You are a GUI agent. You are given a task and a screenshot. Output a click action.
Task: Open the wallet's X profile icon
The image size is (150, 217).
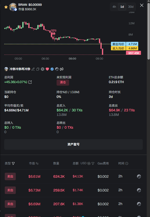point(42,69)
